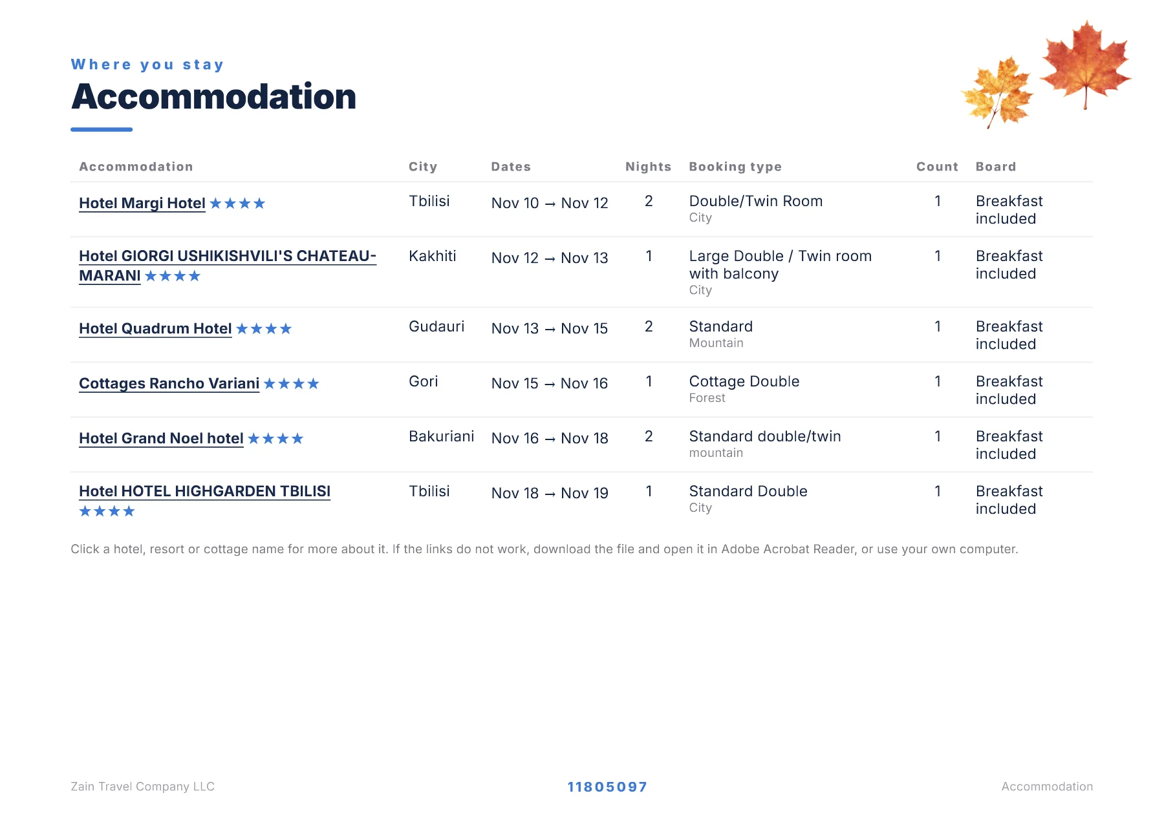Screen dimensions: 1164x822
Task: Click Large Double / Twin room with balcony
Action: coord(781,265)
